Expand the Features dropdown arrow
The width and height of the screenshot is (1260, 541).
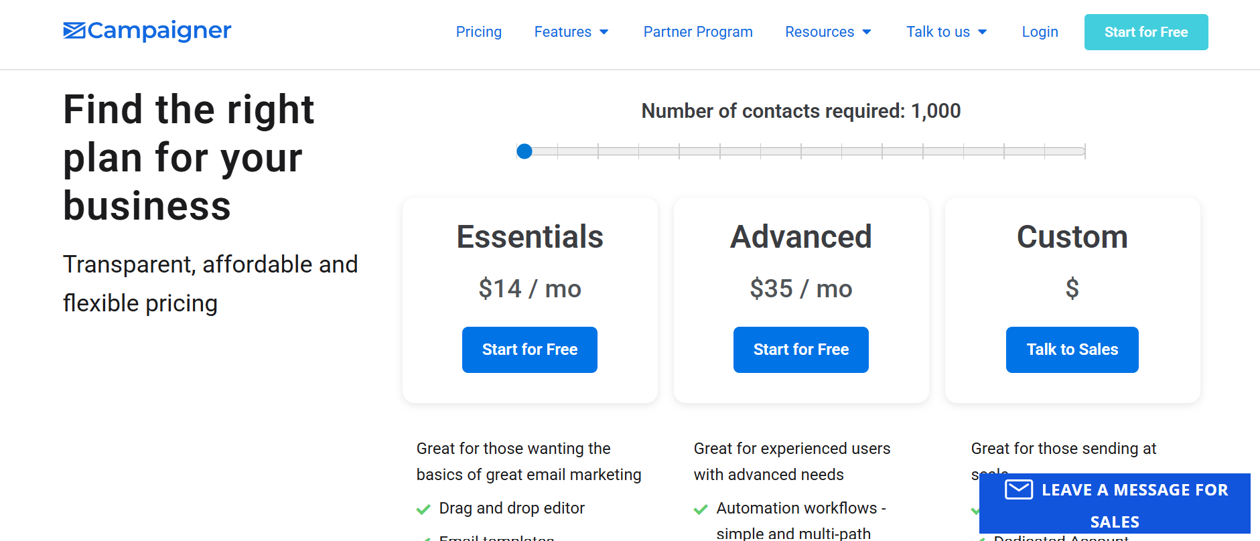(x=604, y=32)
